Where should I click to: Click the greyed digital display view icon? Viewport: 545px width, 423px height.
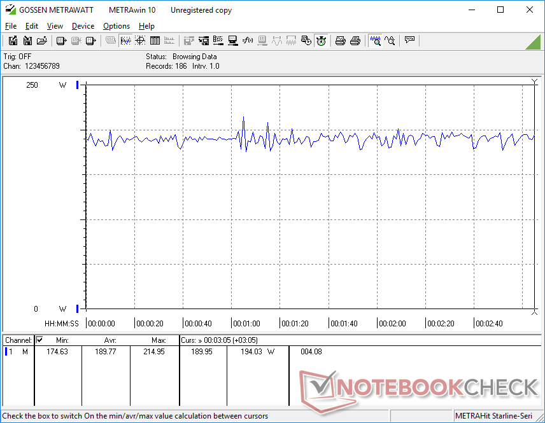[111, 41]
